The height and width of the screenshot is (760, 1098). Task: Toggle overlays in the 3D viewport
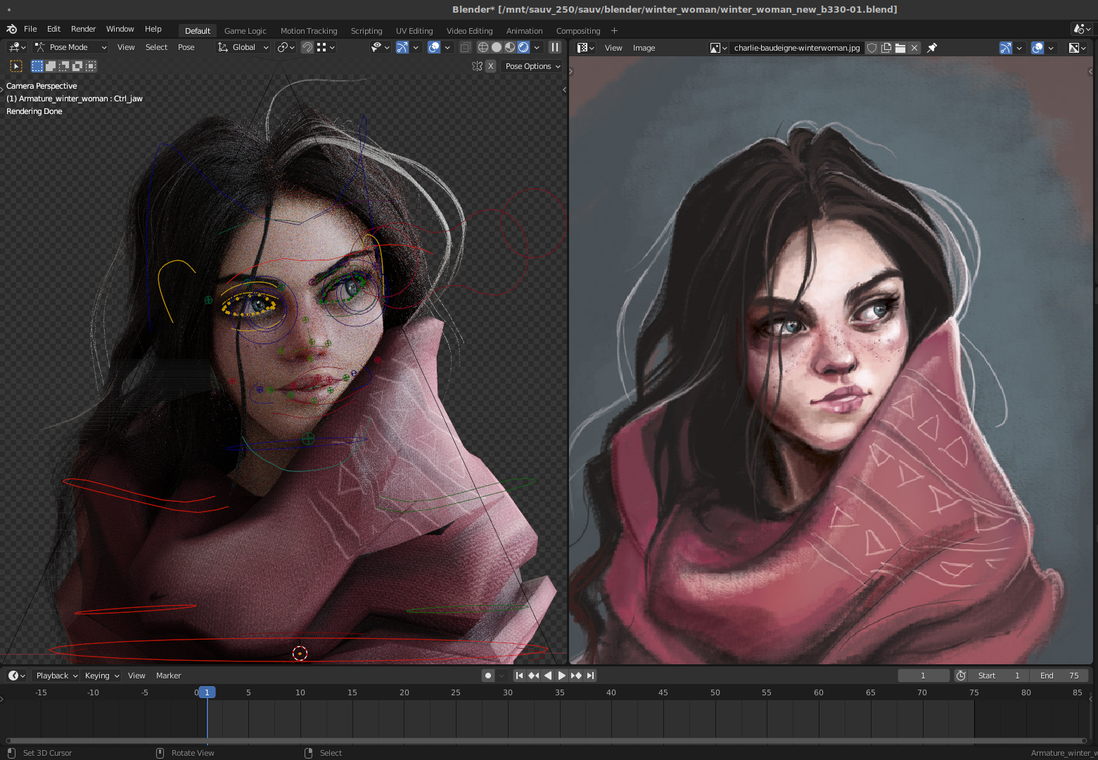(x=434, y=47)
